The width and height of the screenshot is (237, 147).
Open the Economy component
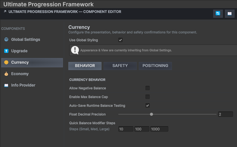32,74
